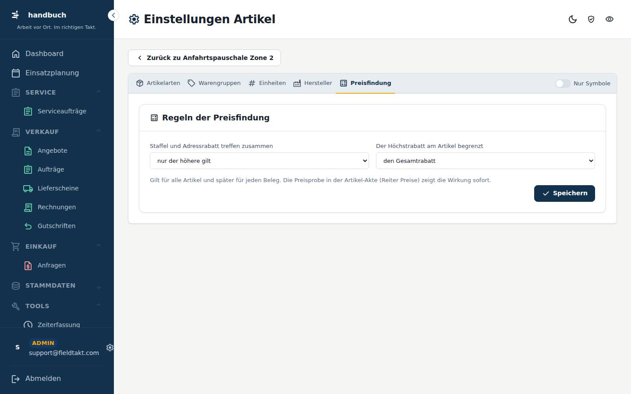631x394 pixels.
Task: Click the support@fieldtakt.com user email
Action: pos(64,353)
